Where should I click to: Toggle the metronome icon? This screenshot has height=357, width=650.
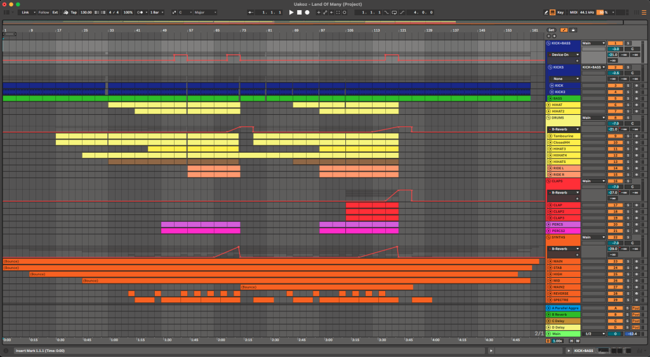pyautogui.click(x=140, y=13)
